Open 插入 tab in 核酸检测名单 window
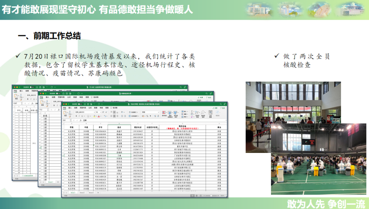369x209 pixels. click(x=47, y=97)
